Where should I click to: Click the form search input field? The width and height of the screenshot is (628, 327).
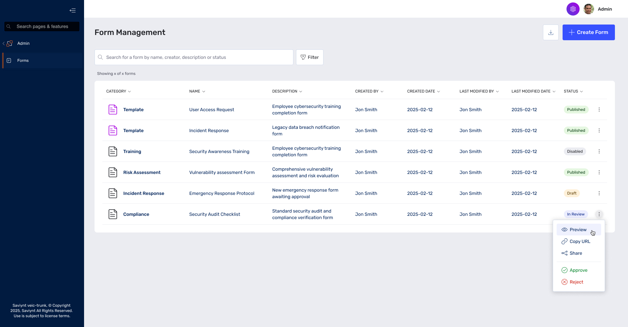coord(196,57)
